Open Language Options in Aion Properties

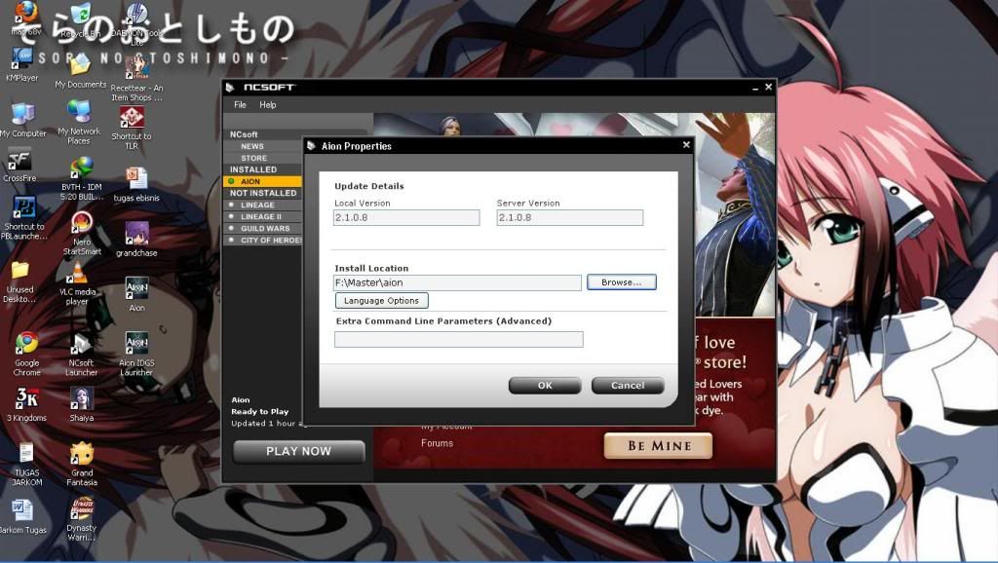[x=381, y=300]
